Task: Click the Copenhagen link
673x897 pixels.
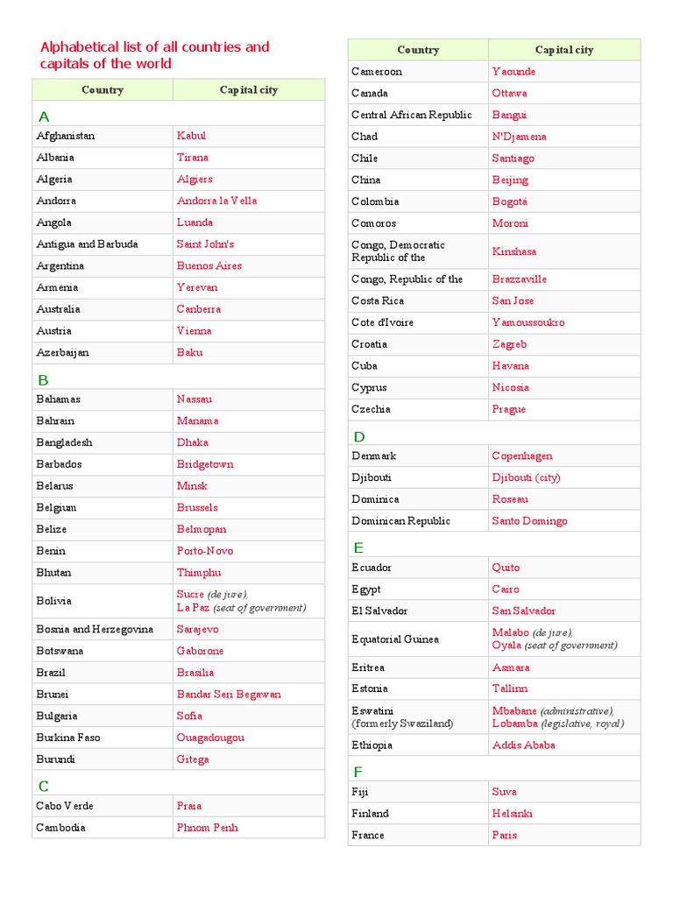Action: pos(522,456)
